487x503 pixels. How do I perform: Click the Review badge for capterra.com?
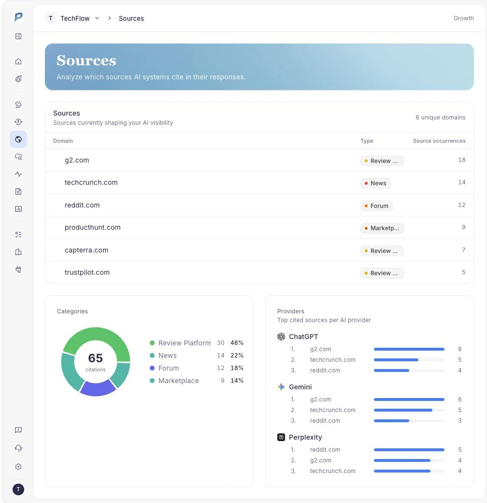pos(382,251)
